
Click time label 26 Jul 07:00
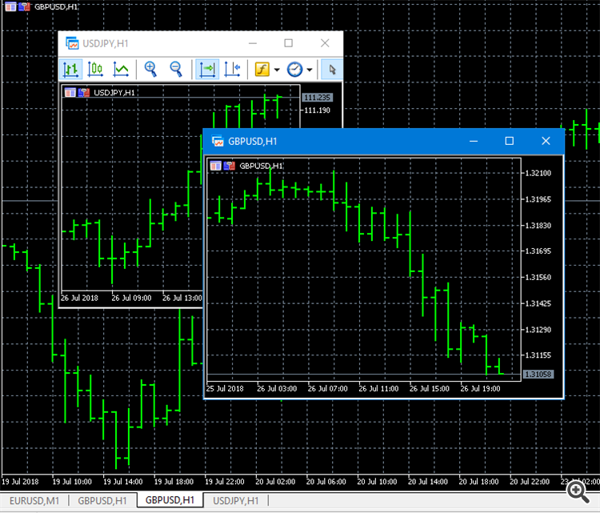pyautogui.click(x=328, y=389)
